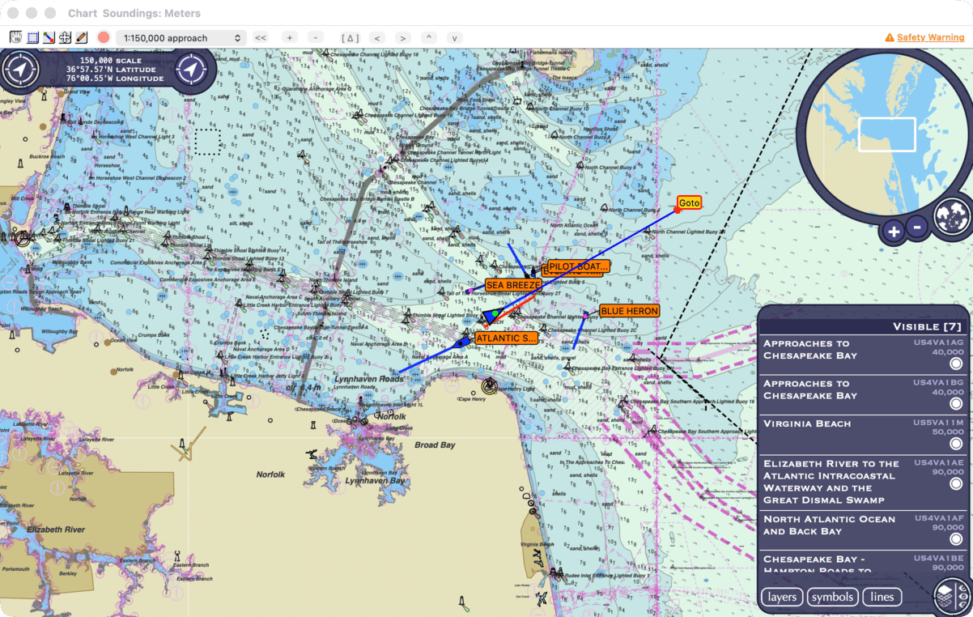The width and height of the screenshot is (973, 617).
Task: Click the red record track button
Action: [x=104, y=37]
